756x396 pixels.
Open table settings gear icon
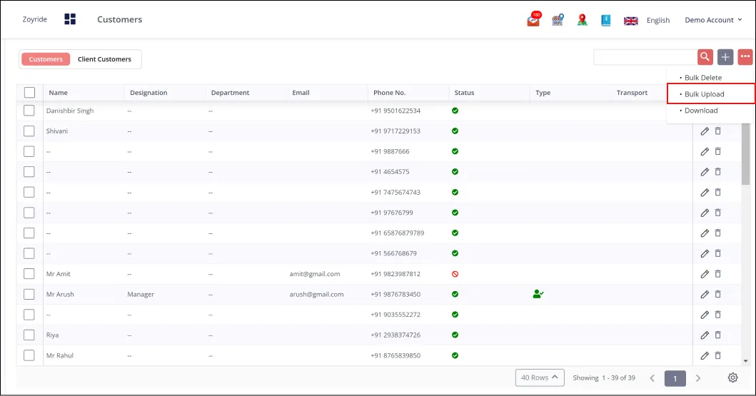[x=733, y=377]
